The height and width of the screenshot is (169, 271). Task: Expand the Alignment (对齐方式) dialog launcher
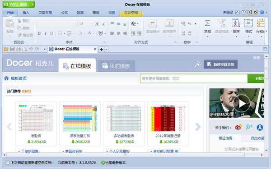tap(175, 42)
